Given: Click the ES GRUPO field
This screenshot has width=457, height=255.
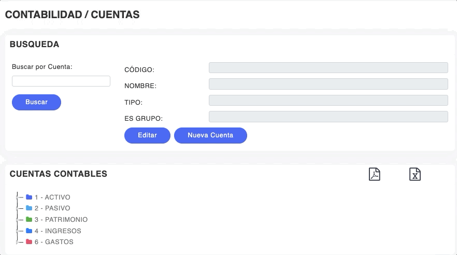Looking at the screenshot, I should coord(328,117).
